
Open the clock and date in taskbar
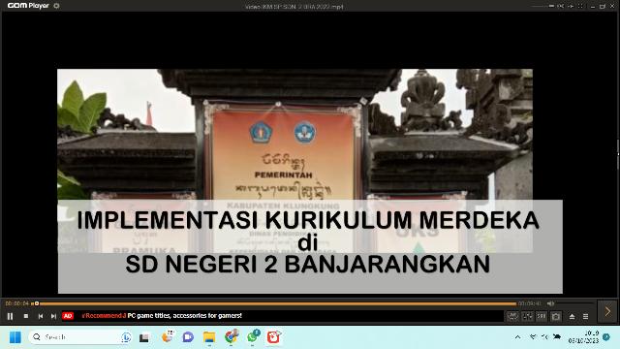pyautogui.click(x=583, y=337)
